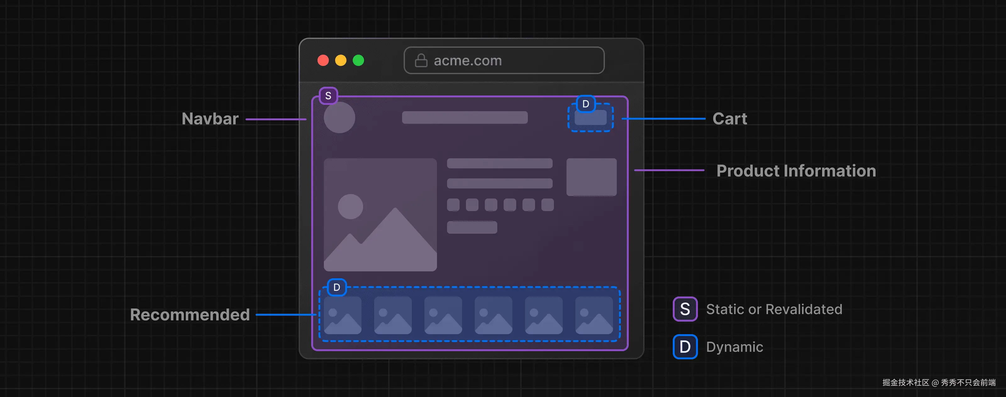Click the red close window dot
Image resolution: width=1006 pixels, height=397 pixels.
click(x=323, y=60)
